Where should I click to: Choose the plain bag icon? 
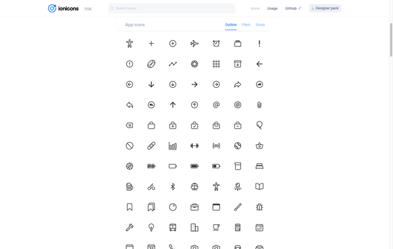151,125
